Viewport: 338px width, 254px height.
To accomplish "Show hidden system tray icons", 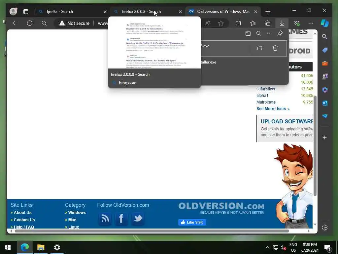I will pos(267,247).
